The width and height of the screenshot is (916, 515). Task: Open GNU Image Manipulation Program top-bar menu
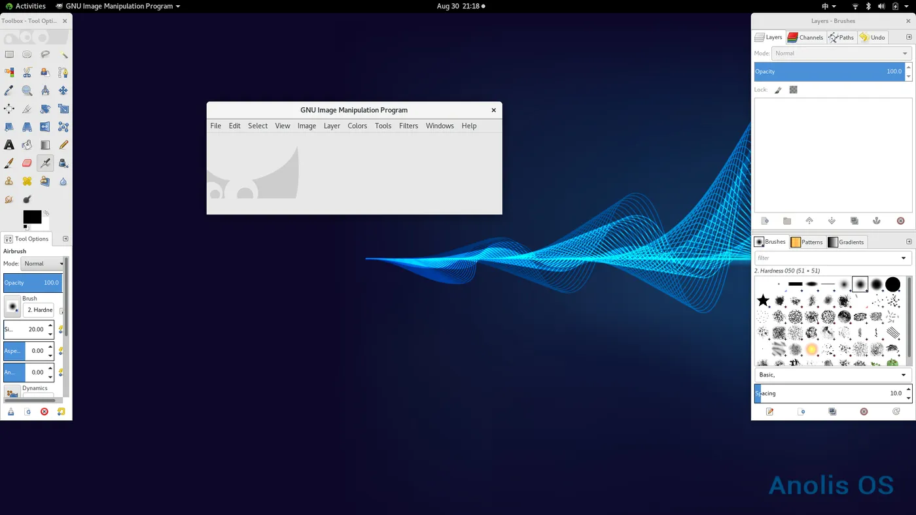[x=118, y=6]
